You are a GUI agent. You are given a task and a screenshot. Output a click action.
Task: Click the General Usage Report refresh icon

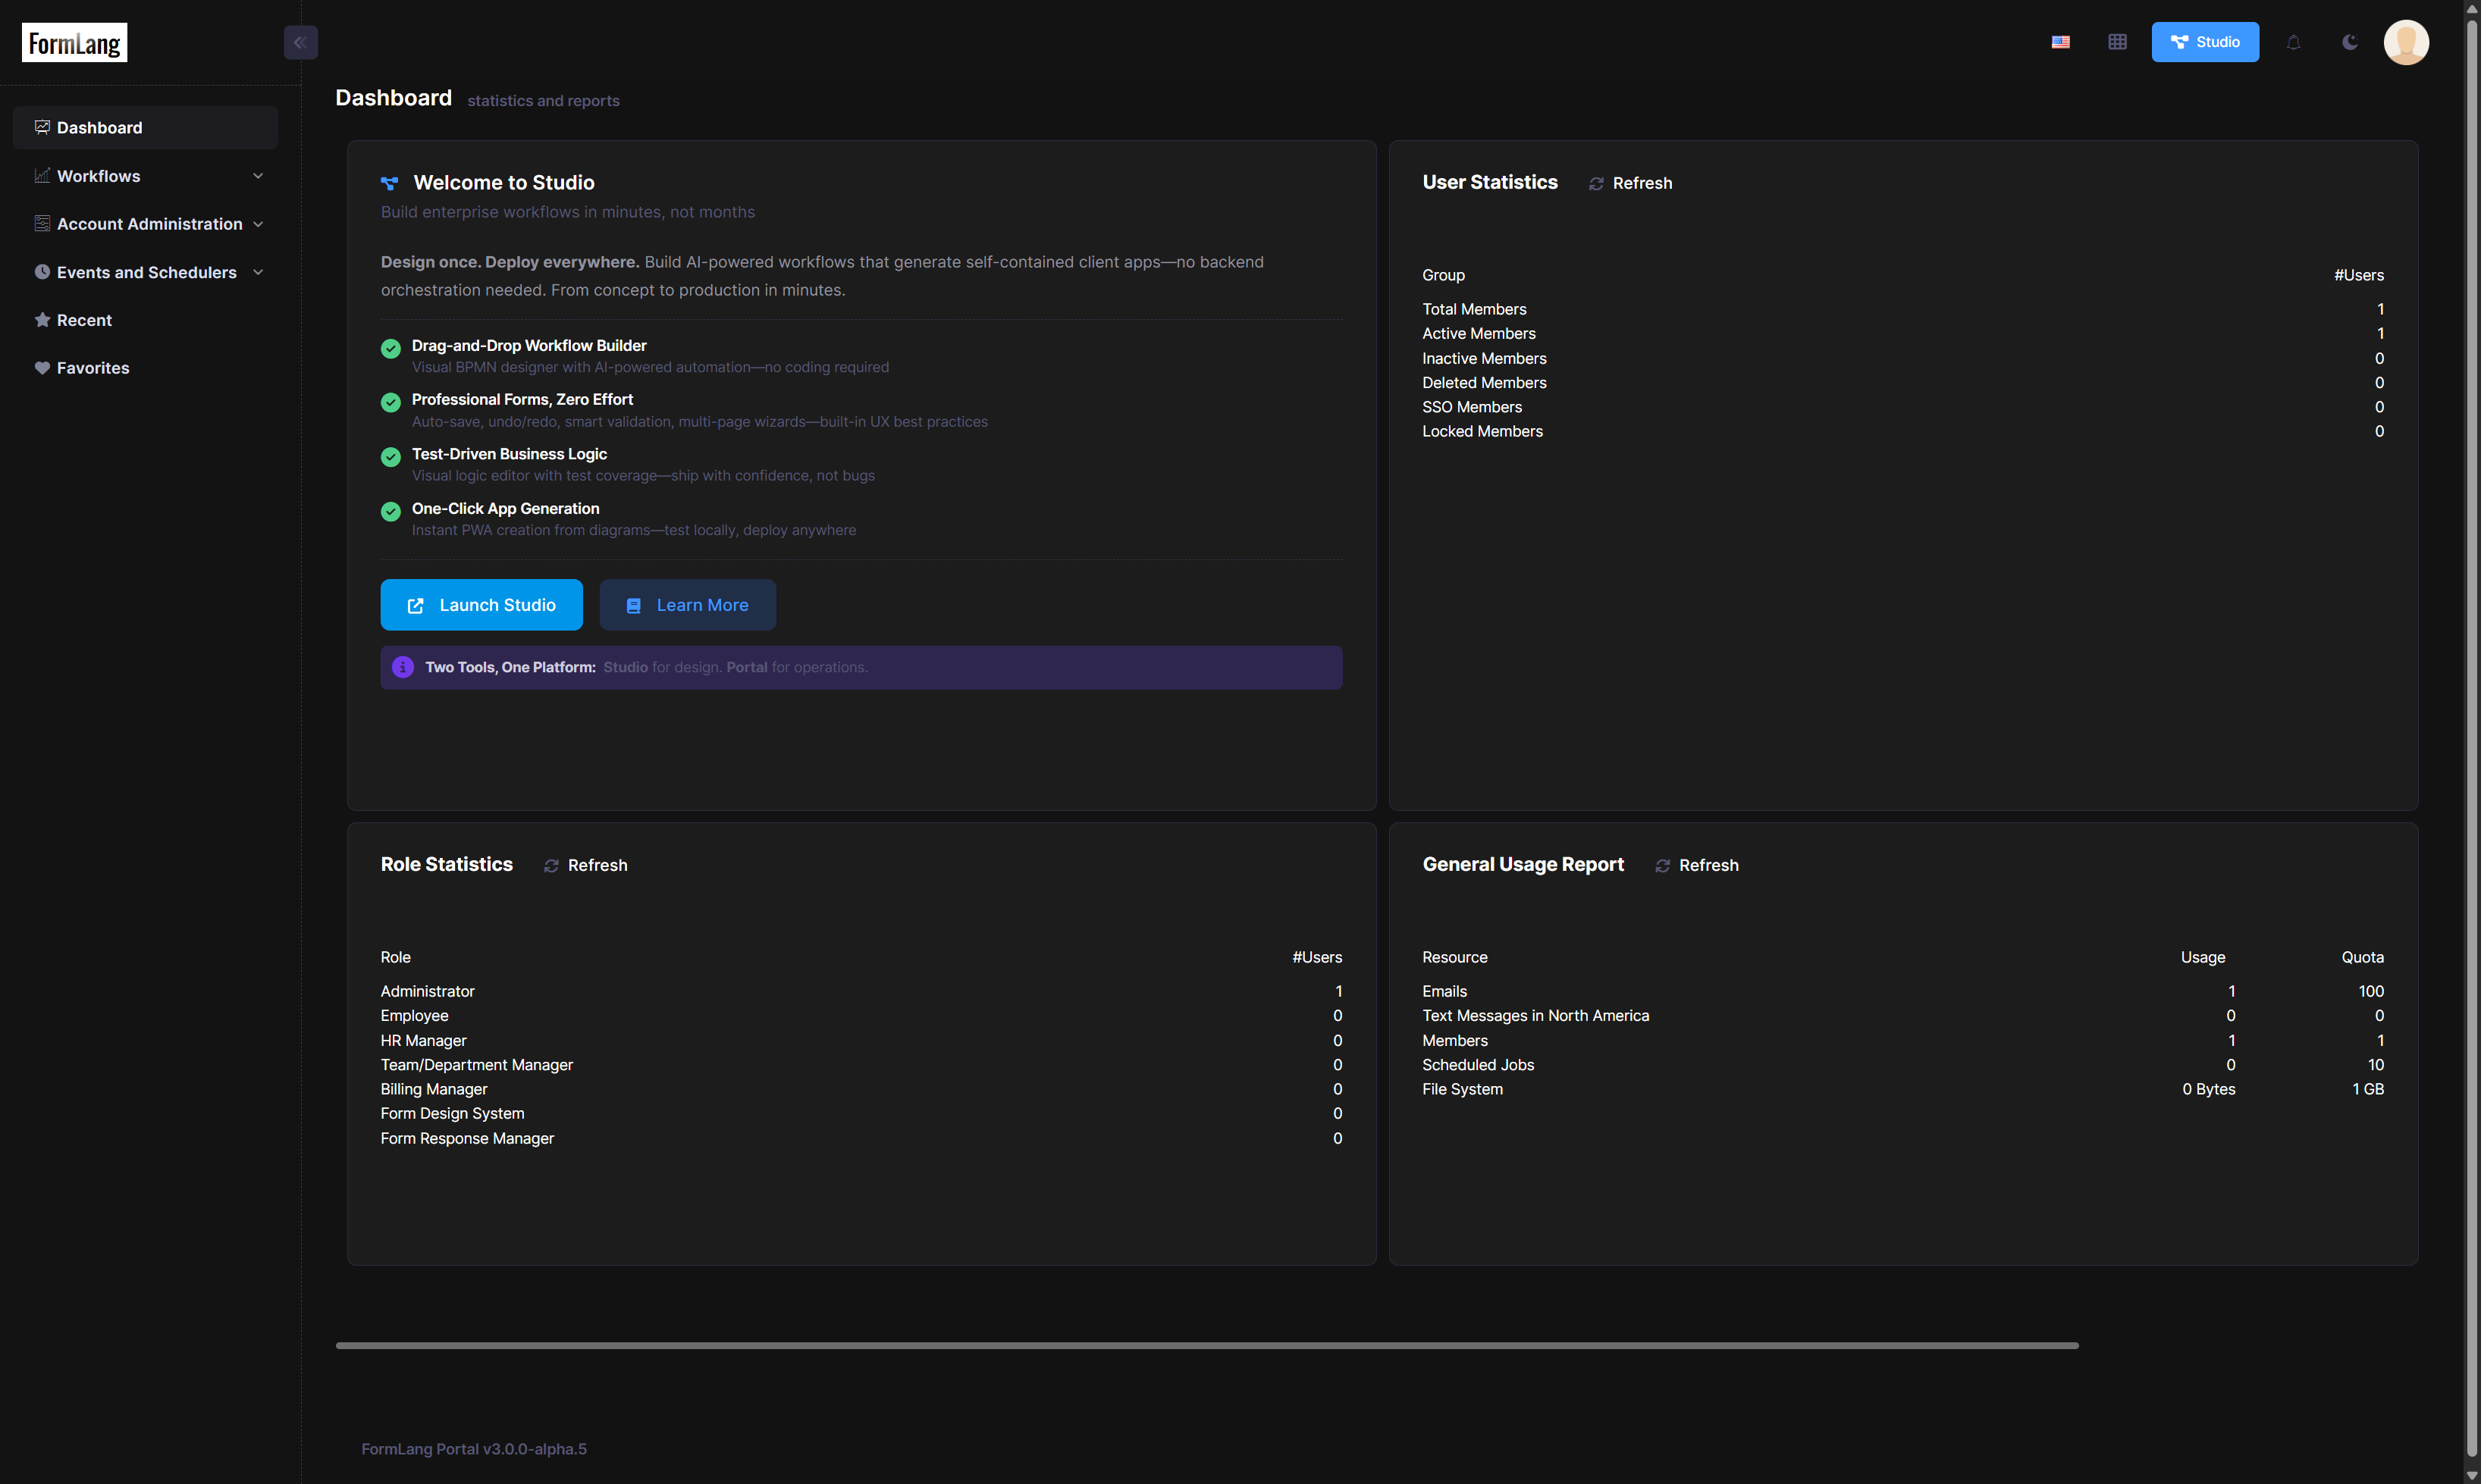click(1663, 866)
